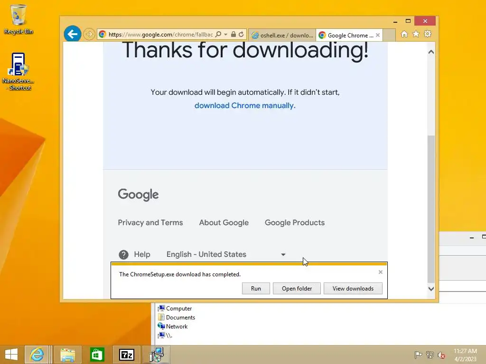Open the Windows Start button
The height and width of the screenshot is (364, 486).
pos(11,355)
